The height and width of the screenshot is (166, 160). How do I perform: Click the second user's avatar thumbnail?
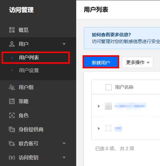(x=108, y=128)
